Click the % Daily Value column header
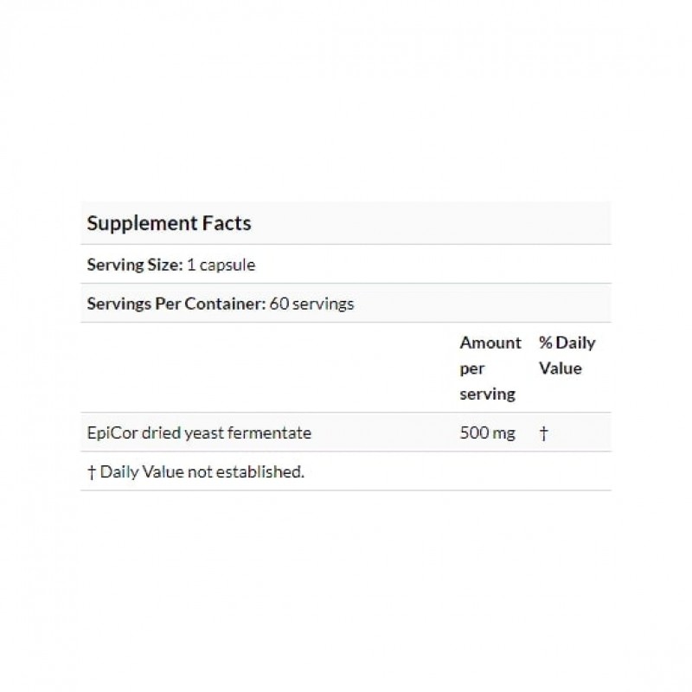 [x=567, y=356]
